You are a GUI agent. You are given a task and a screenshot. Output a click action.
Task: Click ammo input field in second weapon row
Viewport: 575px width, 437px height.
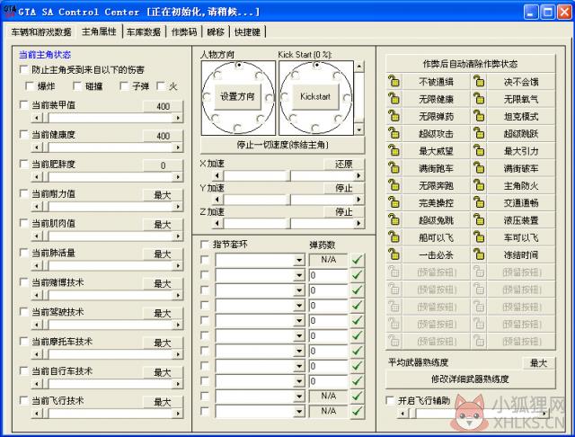coord(329,275)
